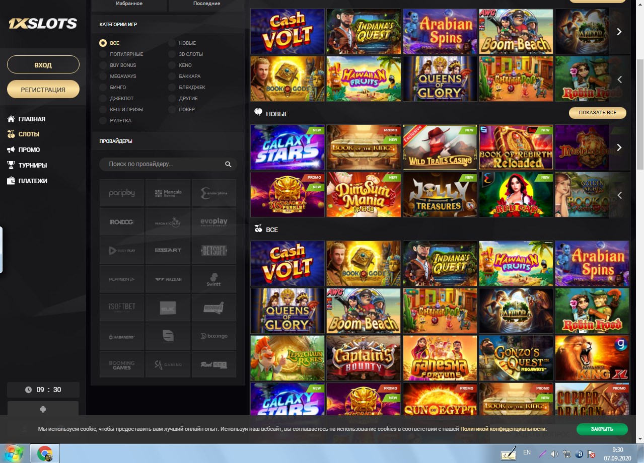This screenshot has height=463, width=644.
Task: Focus the Поиск по провайдеру field
Action: (x=168, y=164)
